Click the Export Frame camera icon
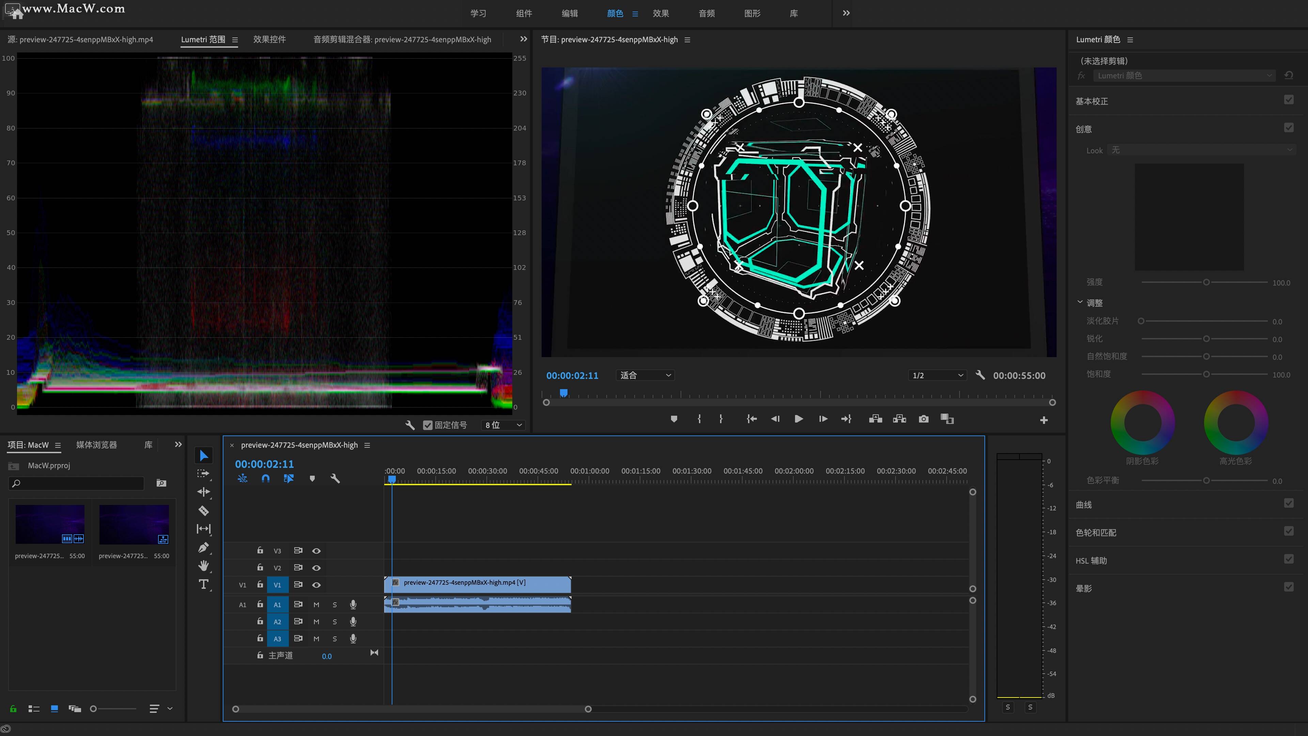This screenshot has height=736, width=1308. point(923,419)
